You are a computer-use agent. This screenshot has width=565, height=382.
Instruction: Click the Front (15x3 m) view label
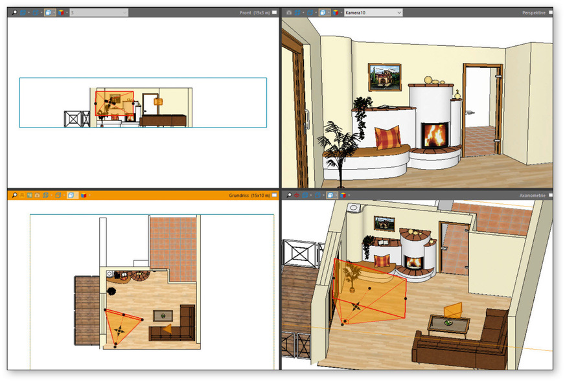coord(254,12)
